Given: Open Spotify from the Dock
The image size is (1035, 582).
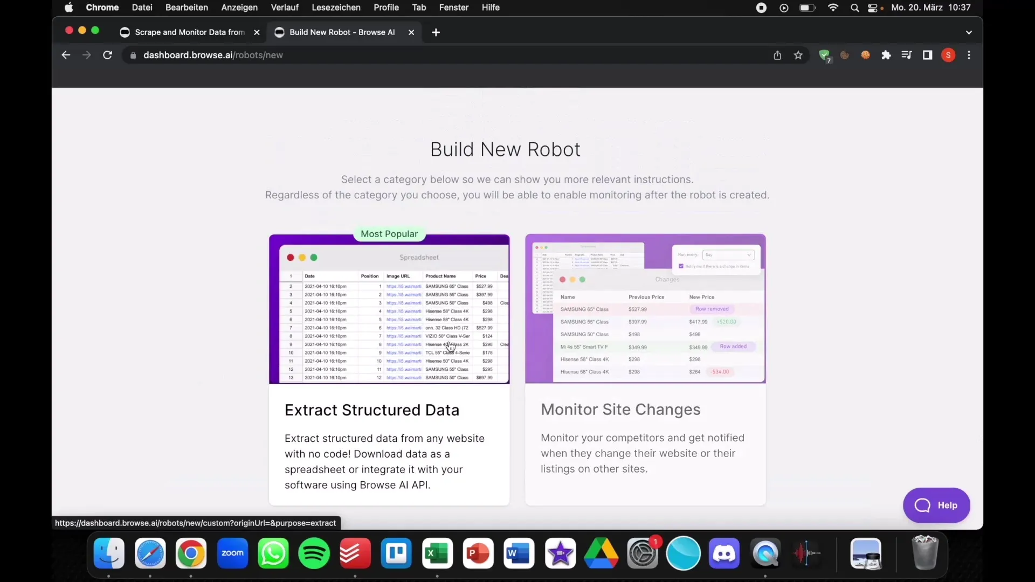Looking at the screenshot, I should (x=314, y=553).
